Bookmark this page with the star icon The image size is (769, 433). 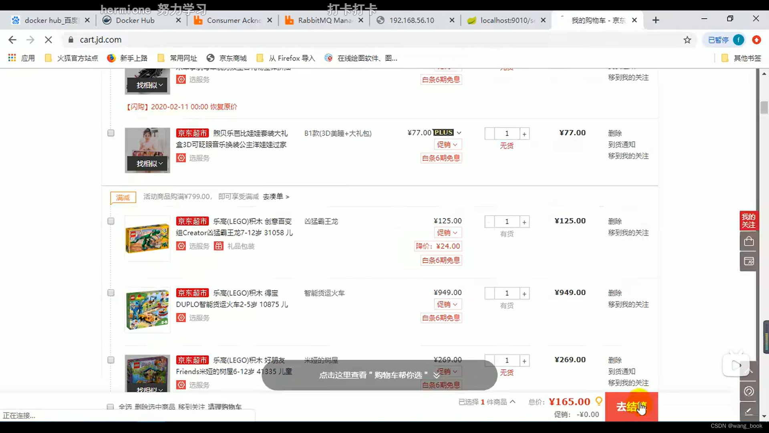pyautogui.click(x=687, y=40)
